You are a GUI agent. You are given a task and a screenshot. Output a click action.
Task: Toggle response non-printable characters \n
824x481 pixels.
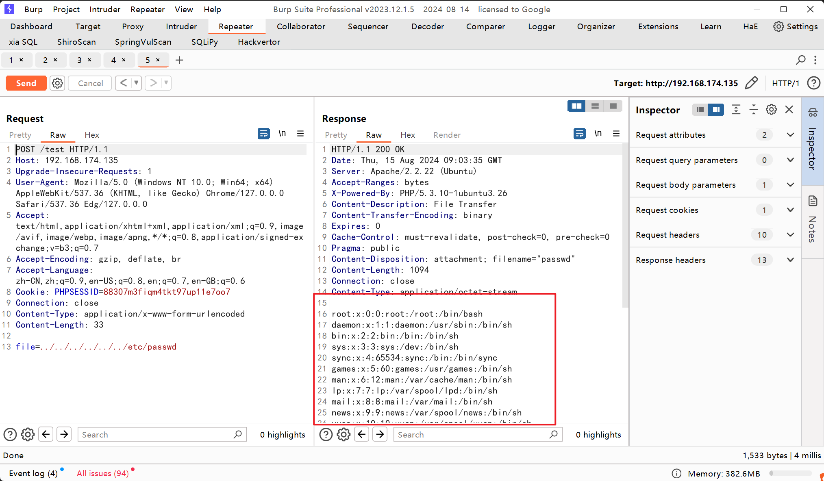point(598,133)
